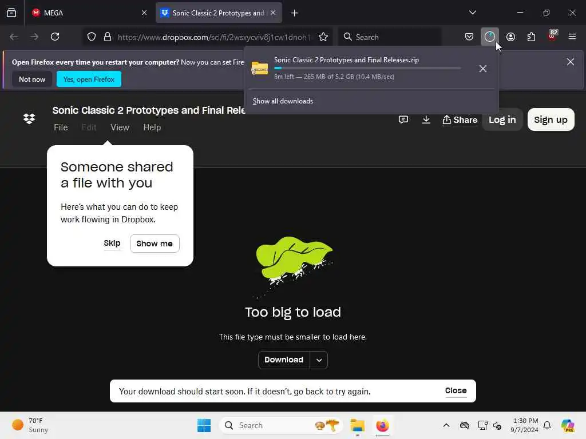The image size is (586, 439).
Task: Open the Firefox View button in the tab strip
Action: coord(11,13)
